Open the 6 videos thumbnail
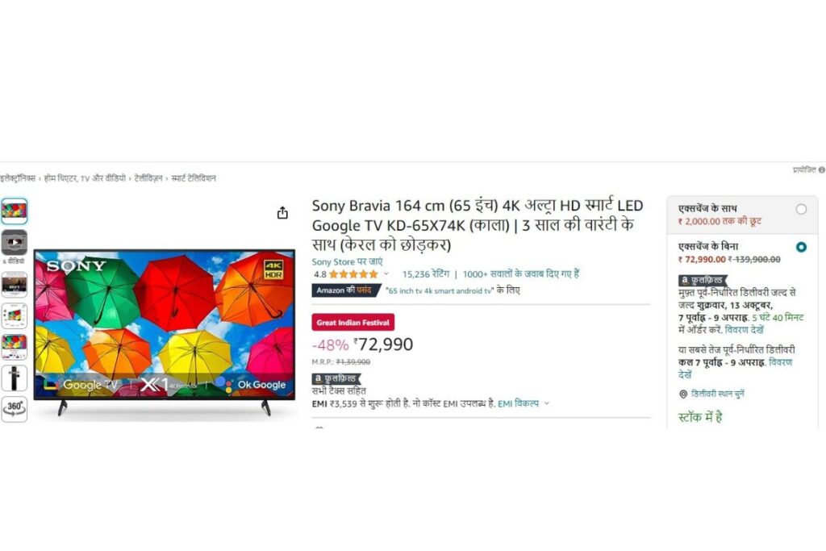Viewport: 826px width, 551px height. (15, 243)
